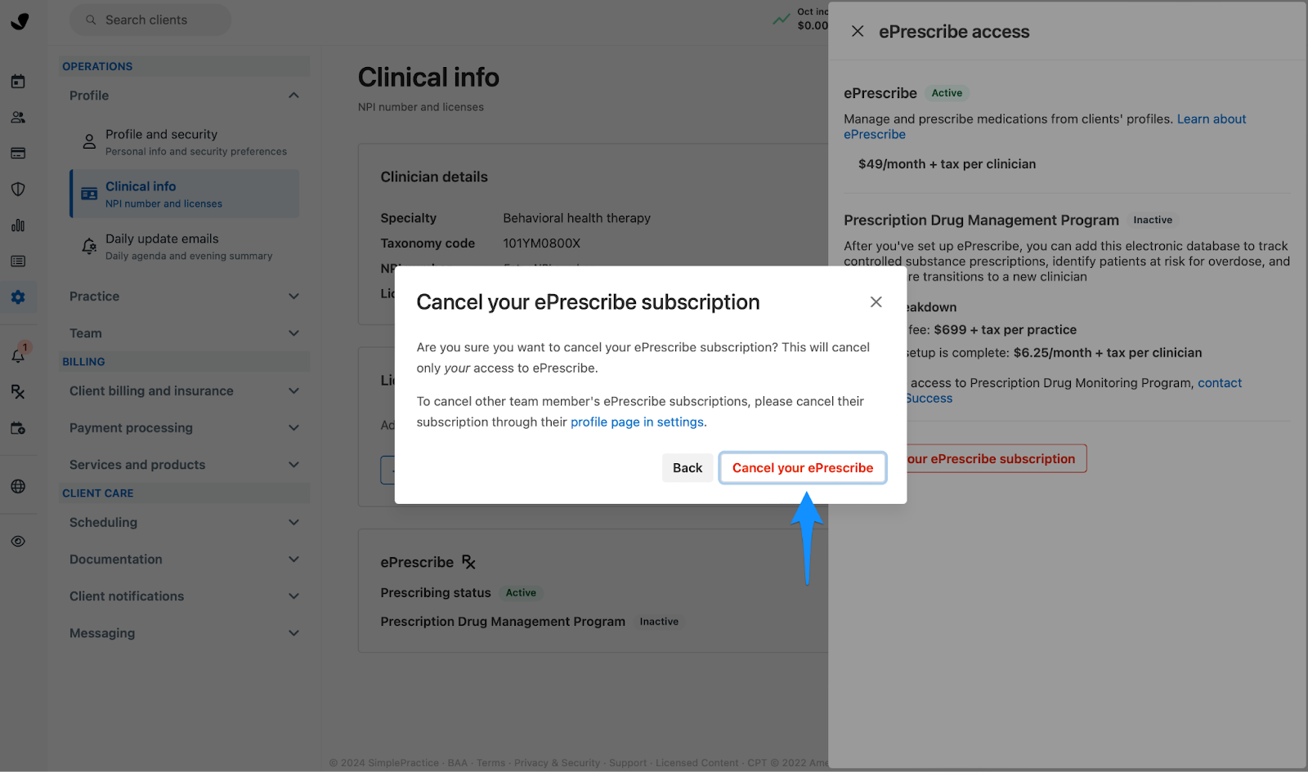Click Privacy & Security footer link

pos(557,763)
